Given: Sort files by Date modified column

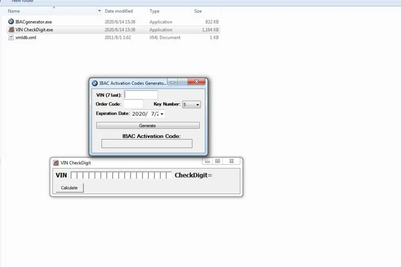Looking at the screenshot, I should pyautogui.click(x=119, y=11).
